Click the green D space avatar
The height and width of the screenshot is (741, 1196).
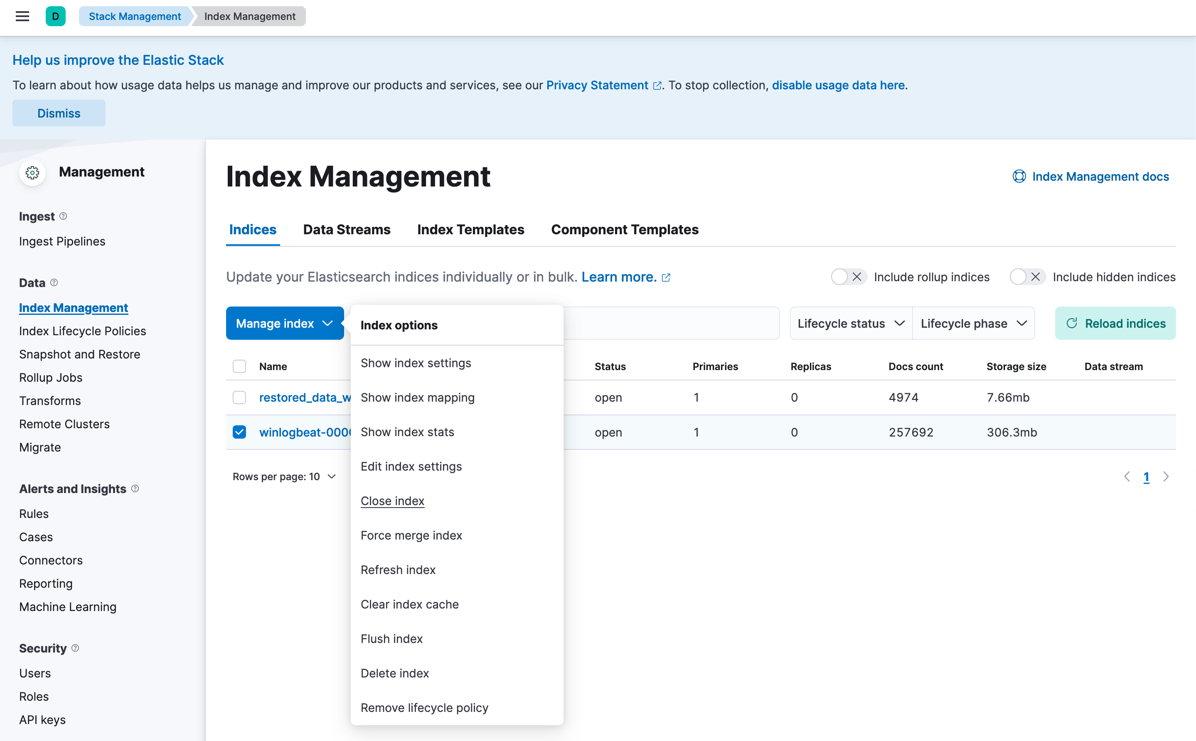pyautogui.click(x=55, y=16)
